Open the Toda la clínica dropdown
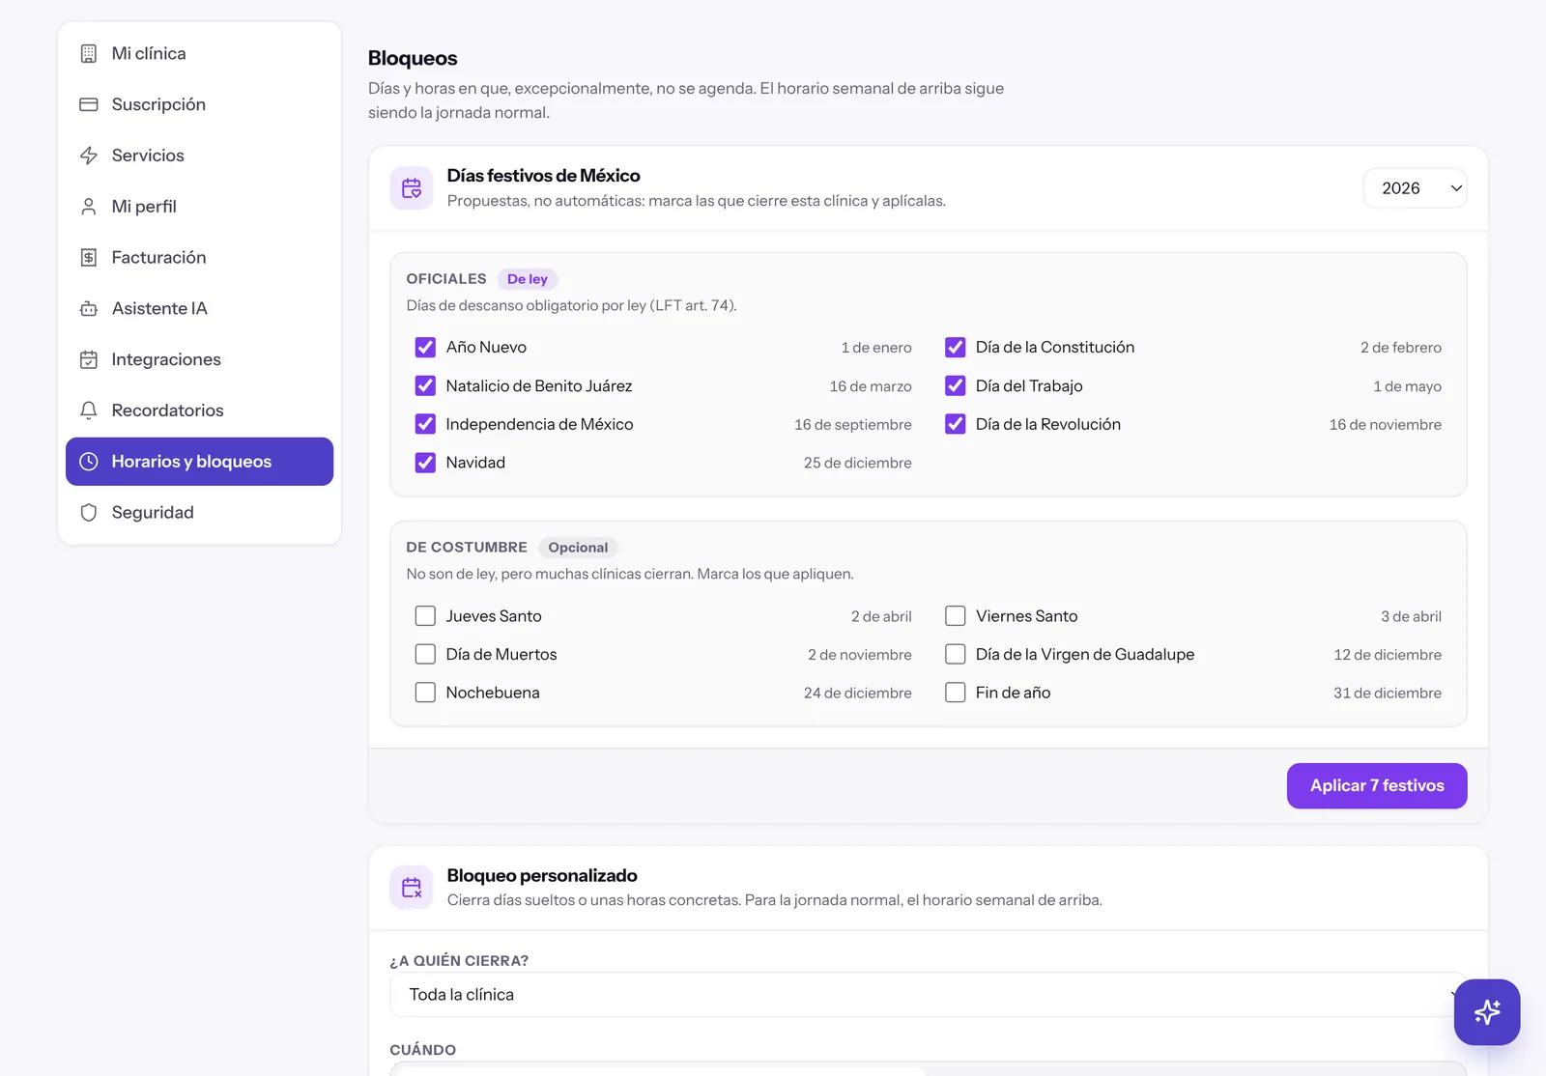Image resolution: width=1546 pixels, height=1076 pixels. point(929,995)
